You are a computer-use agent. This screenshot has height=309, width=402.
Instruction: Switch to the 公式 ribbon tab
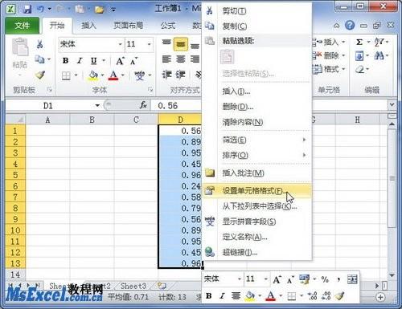(x=168, y=26)
